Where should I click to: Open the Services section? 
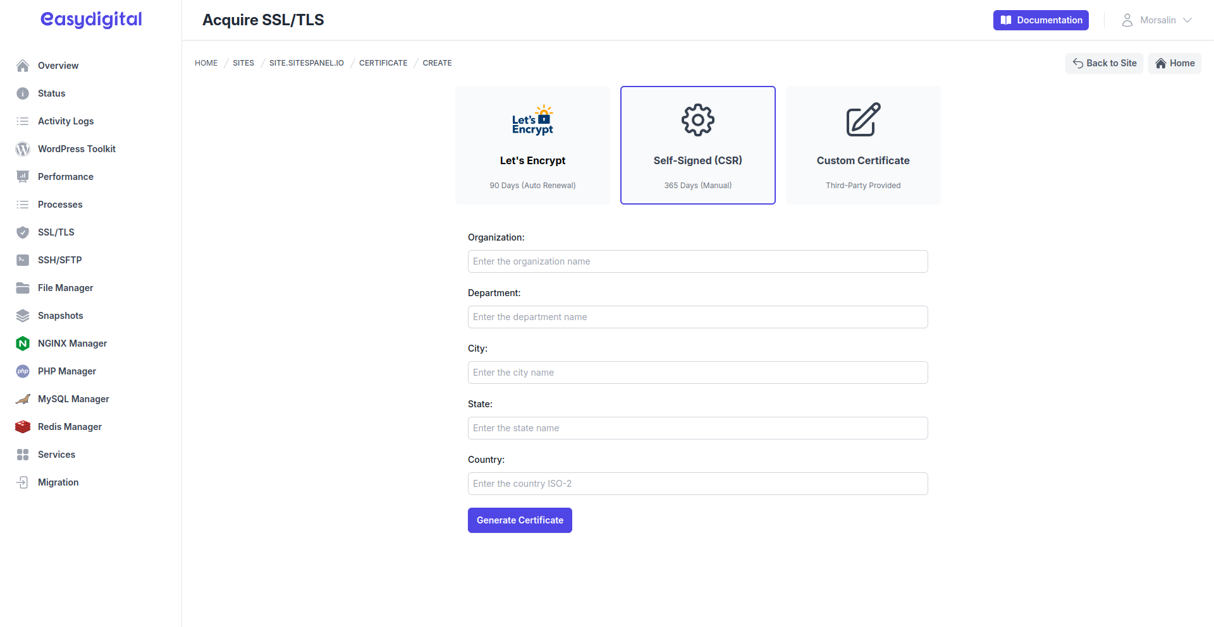click(x=56, y=454)
